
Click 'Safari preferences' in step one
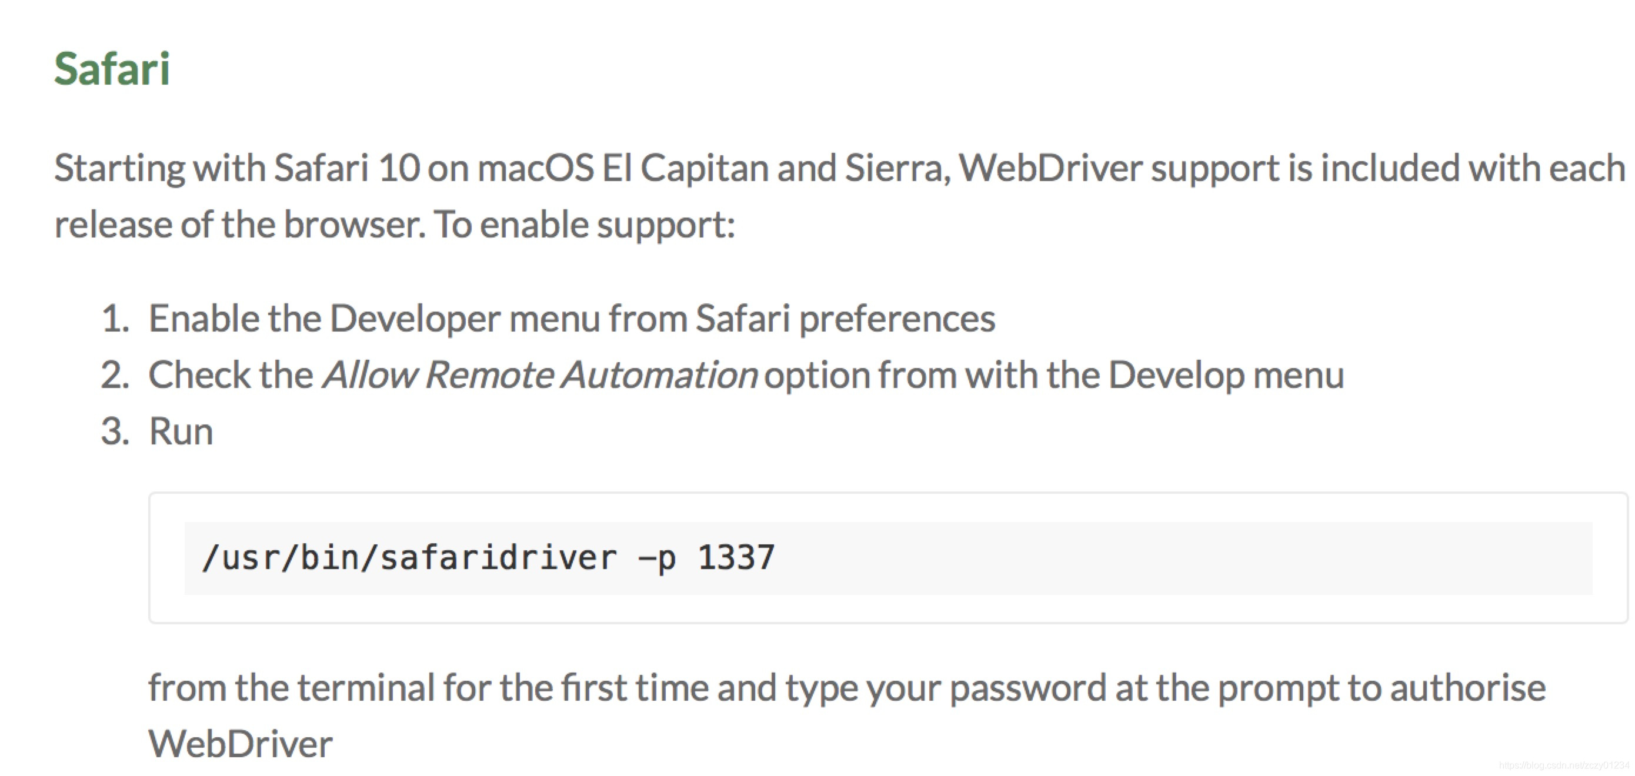pos(845,318)
